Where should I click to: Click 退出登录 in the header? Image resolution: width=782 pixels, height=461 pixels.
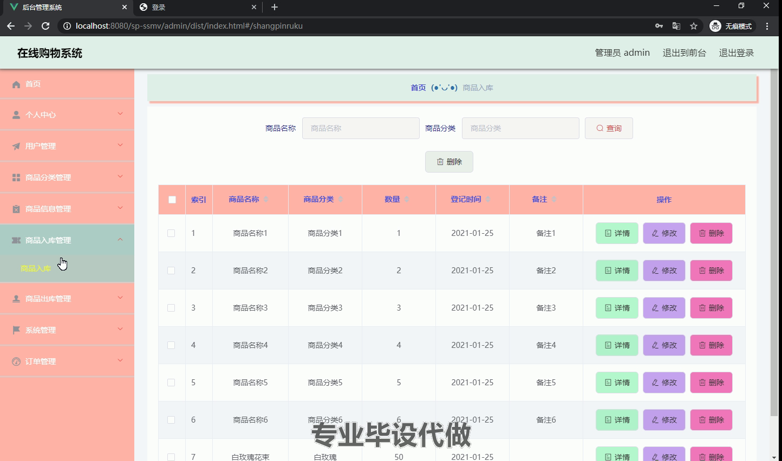click(737, 53)
